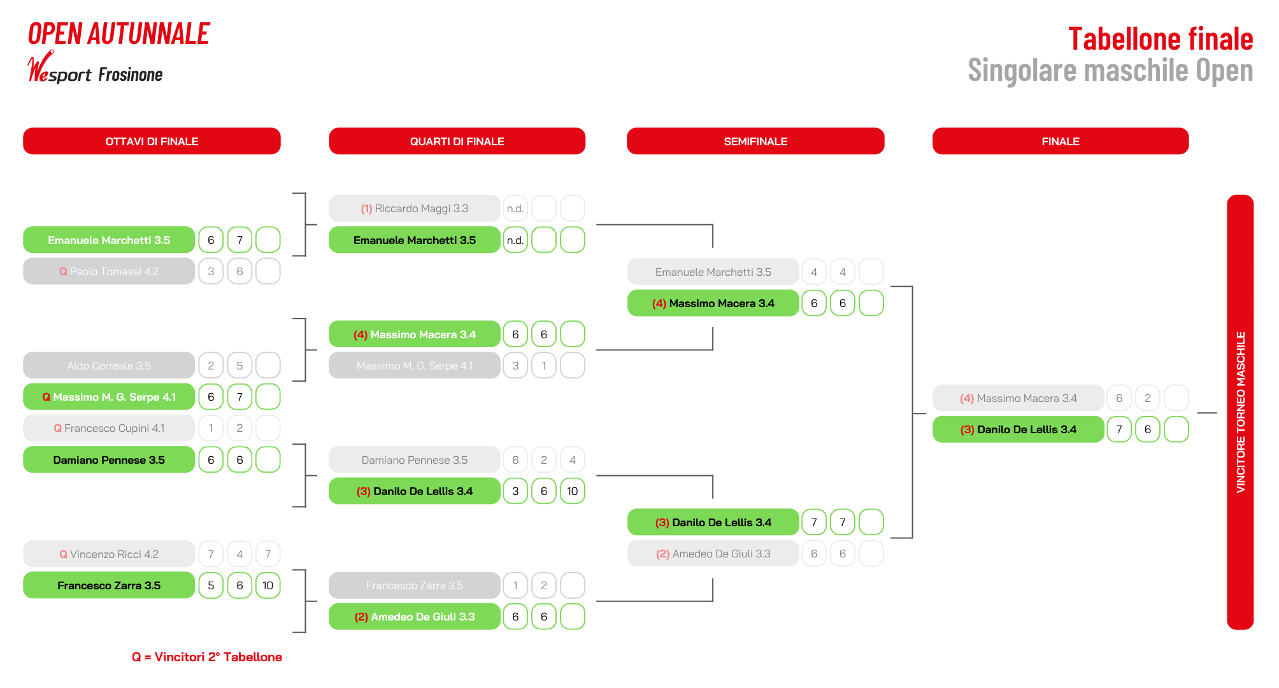The width and height of the screenshot is (1279, 688).
Task: Click the Finale round header
Action: point(1061,141)
